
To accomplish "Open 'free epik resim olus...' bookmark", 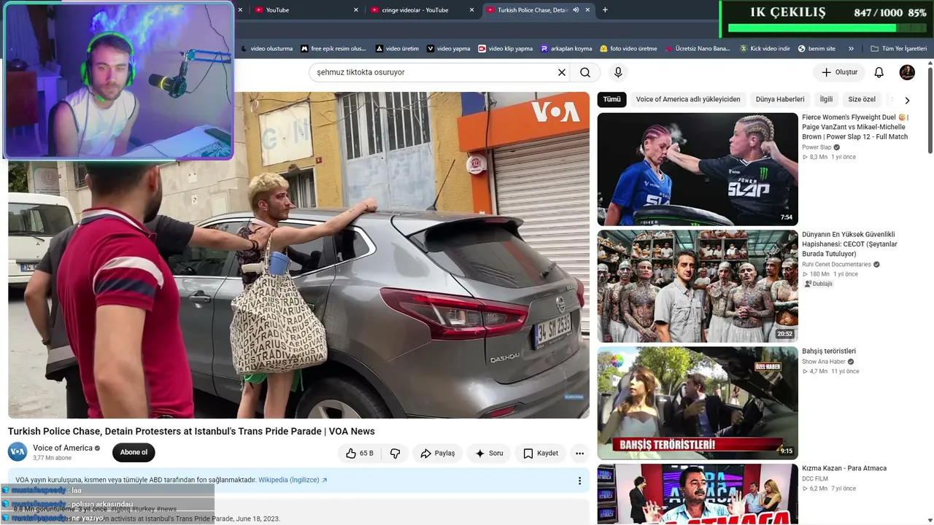I will coord(333,49).
